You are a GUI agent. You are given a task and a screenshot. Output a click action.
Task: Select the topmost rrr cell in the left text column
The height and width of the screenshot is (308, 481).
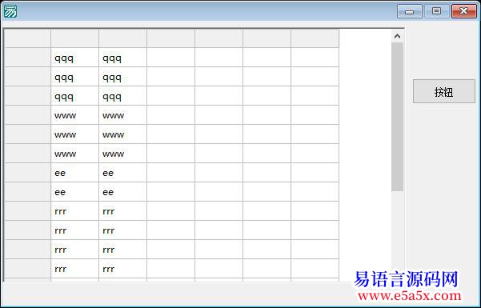coord(75,211)
